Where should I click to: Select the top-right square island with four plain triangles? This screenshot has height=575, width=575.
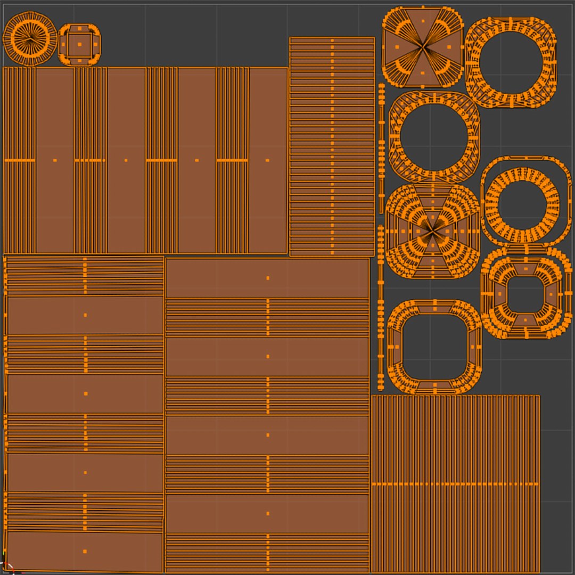tap(422, 47)
